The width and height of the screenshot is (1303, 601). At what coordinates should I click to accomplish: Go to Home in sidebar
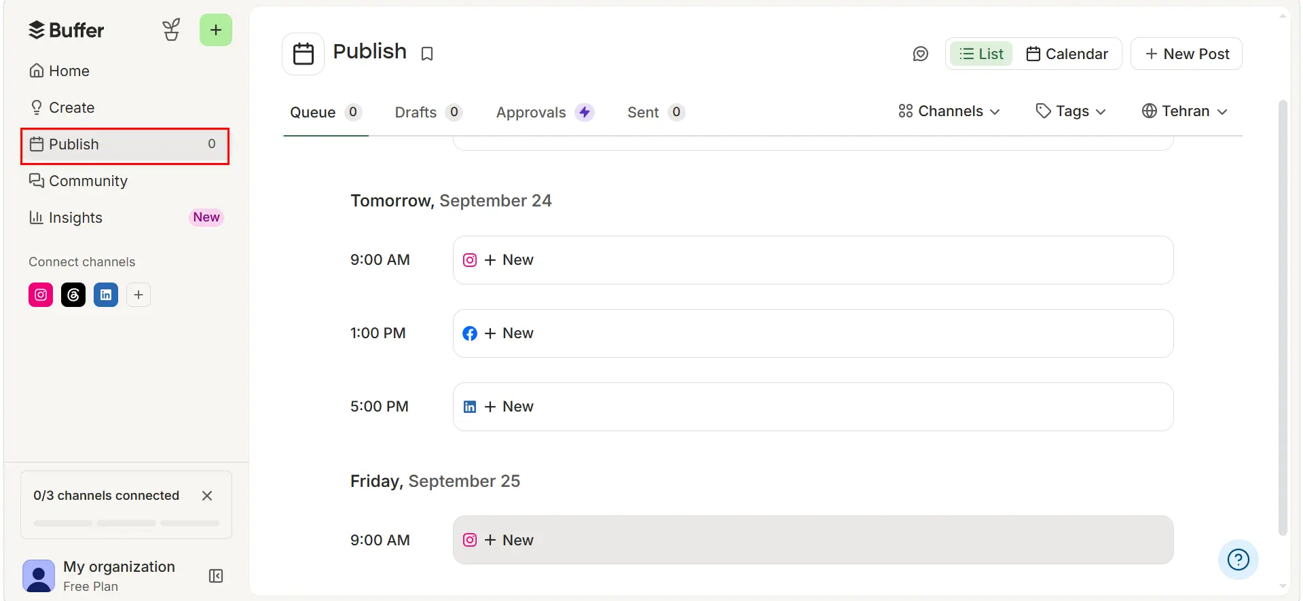(126, 71)
